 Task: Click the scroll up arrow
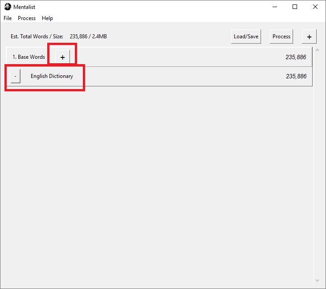317,50
